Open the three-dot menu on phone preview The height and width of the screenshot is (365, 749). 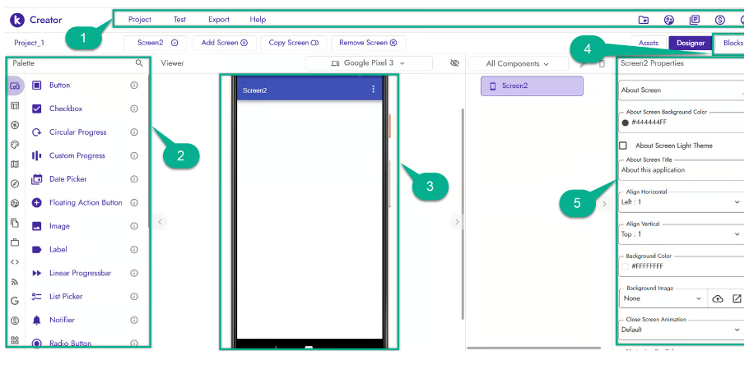coord(374,90)
